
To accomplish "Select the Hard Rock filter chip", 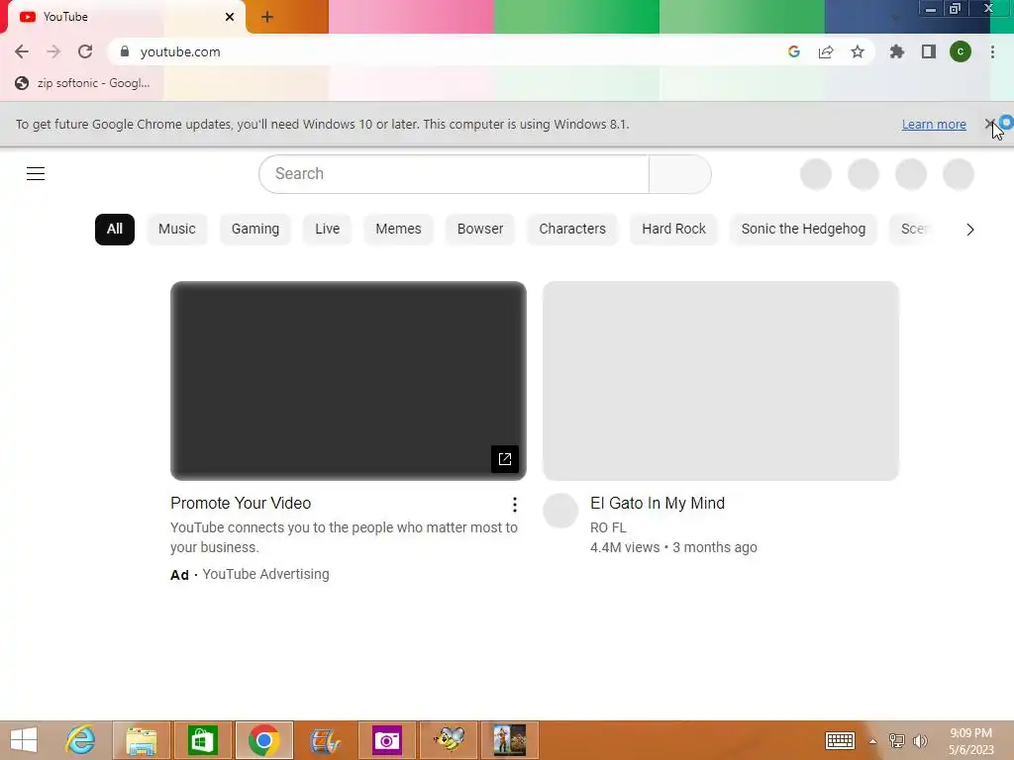I will pyautogui.click(x=673, y=230).
